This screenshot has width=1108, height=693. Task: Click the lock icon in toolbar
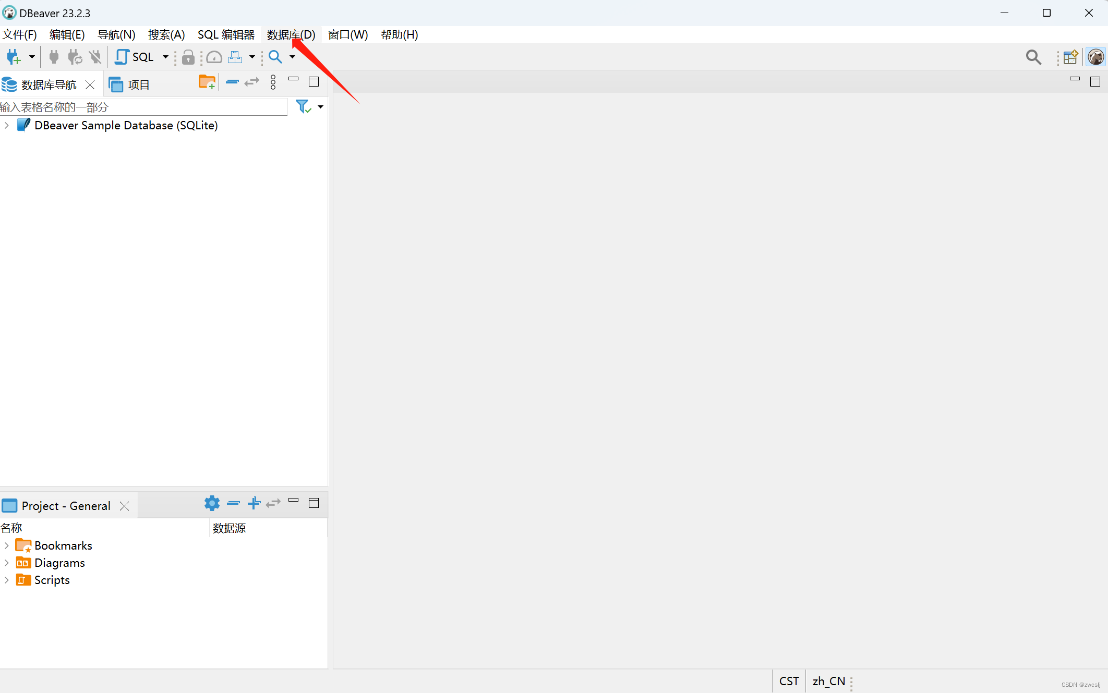pyautogui.click(x=188, y=57)
